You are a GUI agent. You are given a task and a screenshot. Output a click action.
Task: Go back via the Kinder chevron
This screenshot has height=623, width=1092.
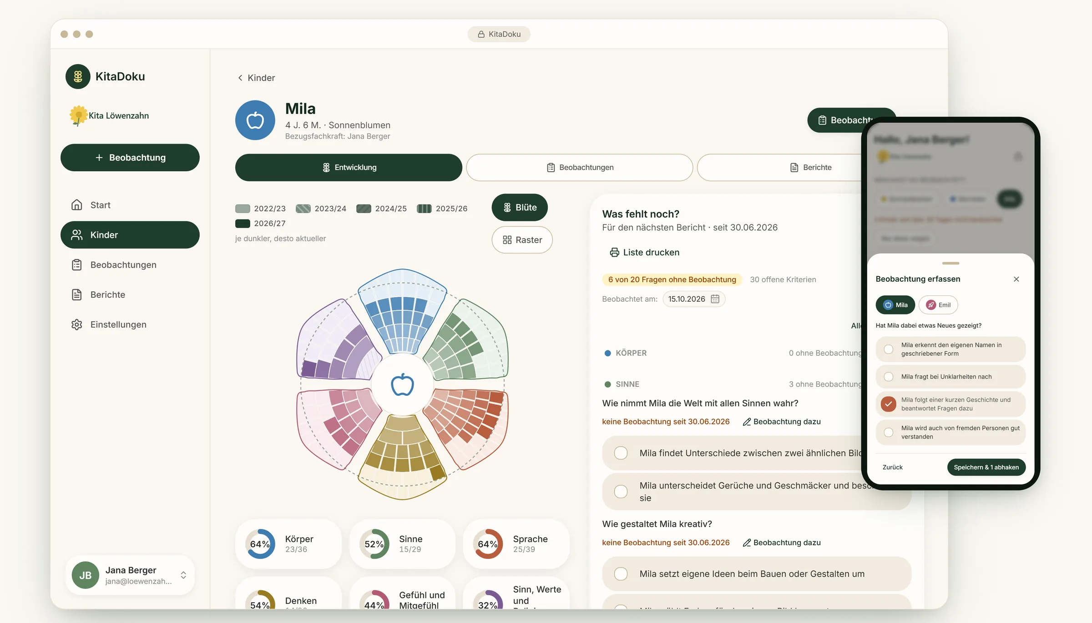(240, 78)
